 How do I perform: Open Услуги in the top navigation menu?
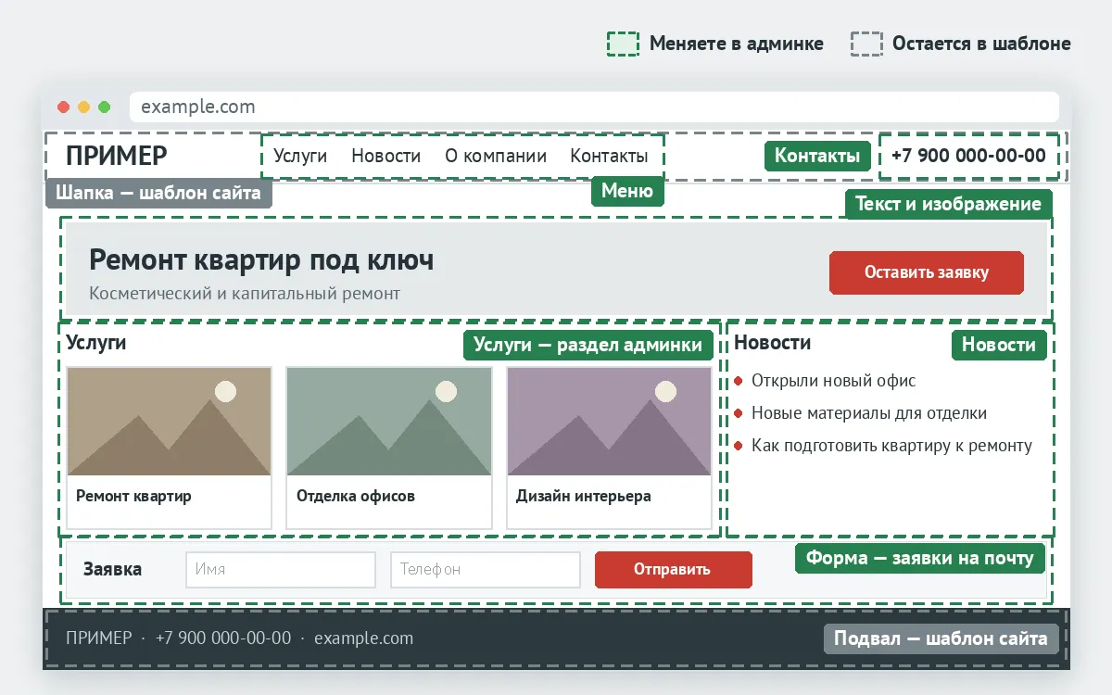(300, 156)
